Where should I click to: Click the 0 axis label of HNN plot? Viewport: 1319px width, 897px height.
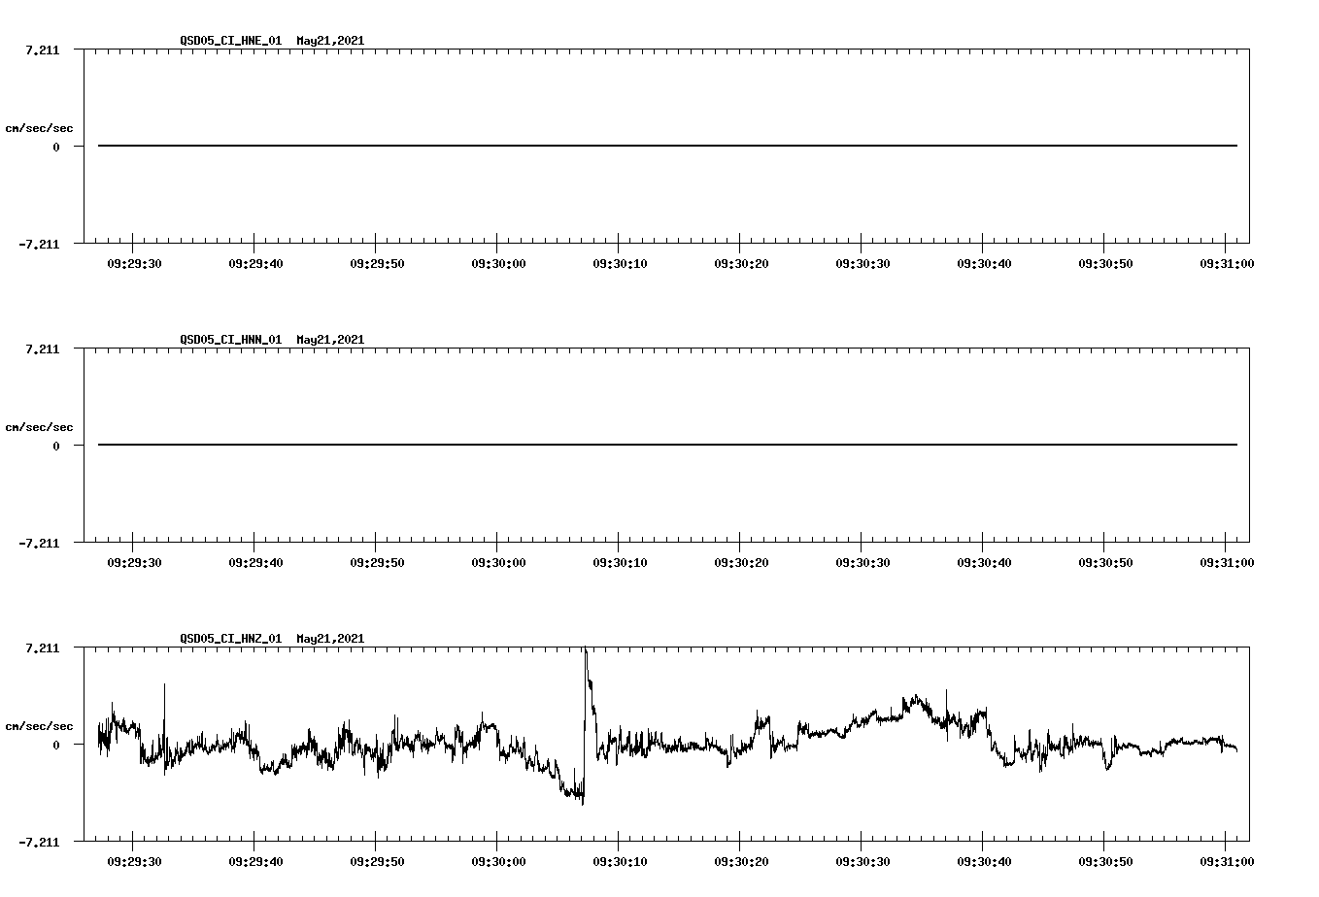[x=56, y=446]
